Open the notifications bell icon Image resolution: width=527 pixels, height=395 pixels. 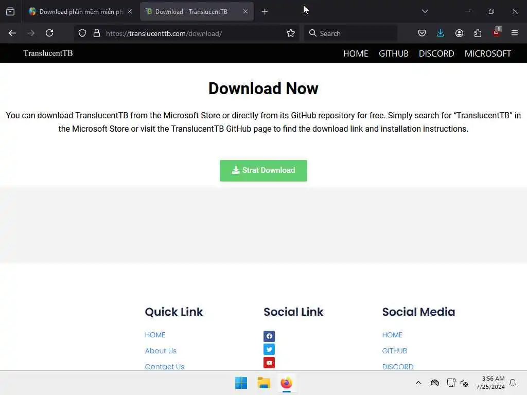[513, 383]
